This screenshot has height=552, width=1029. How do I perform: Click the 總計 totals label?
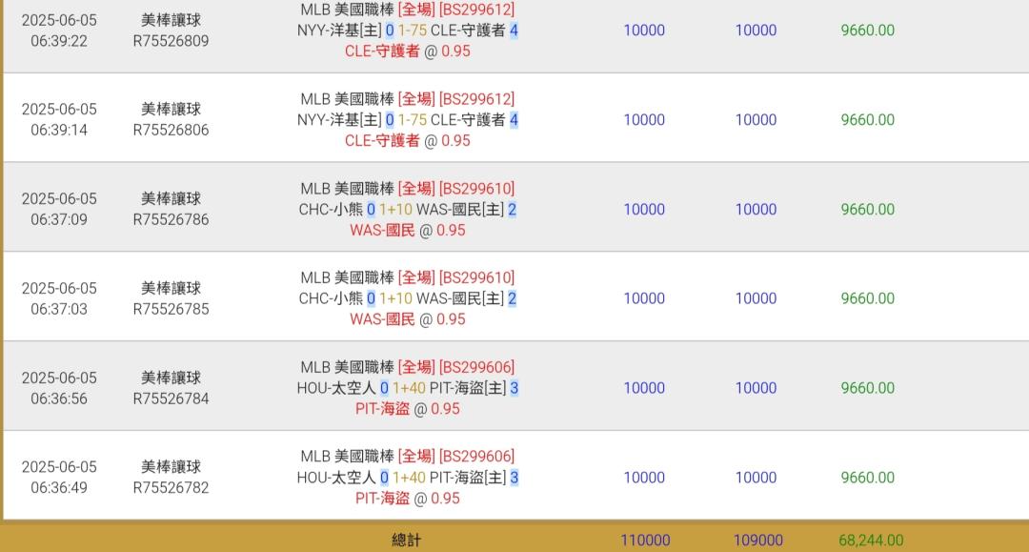(x=406, y=541)
